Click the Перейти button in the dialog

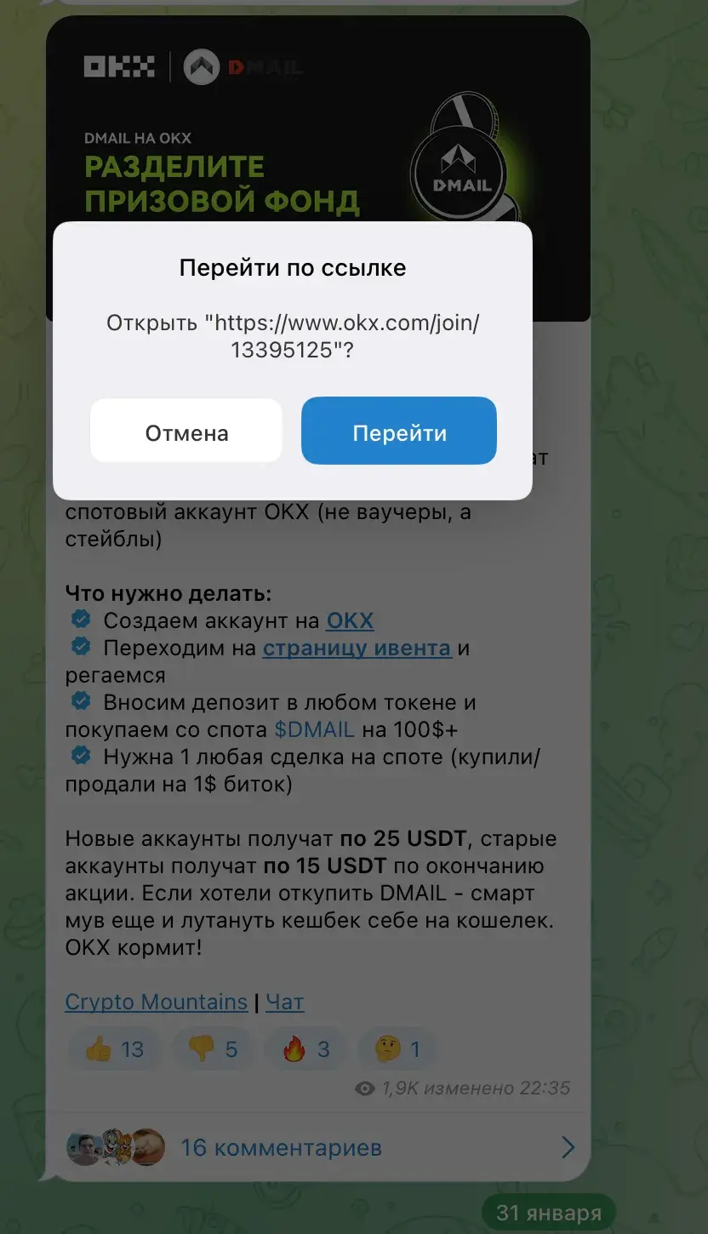click(399, 431)
